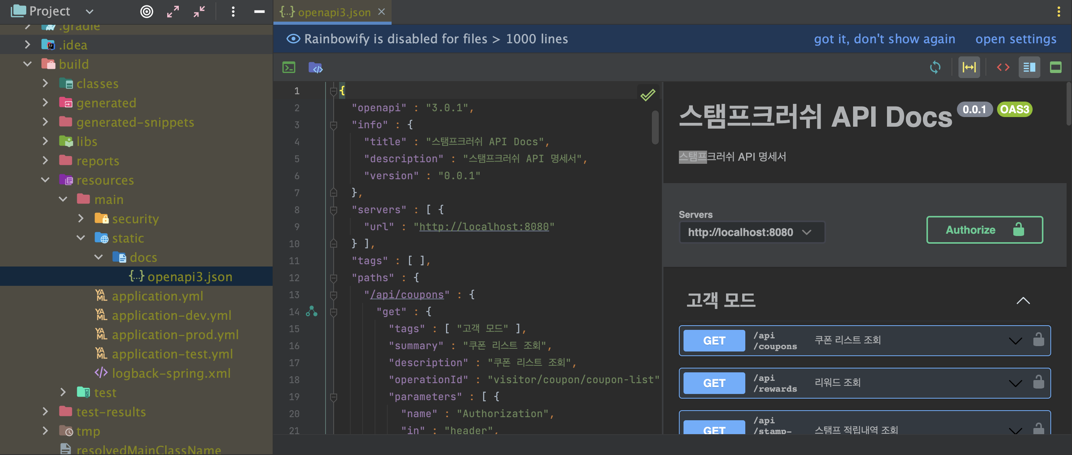1072x455 pixels.
Task: Toggle the Rainbowify eye visibility icon
Action: click(x=293, y=38)
